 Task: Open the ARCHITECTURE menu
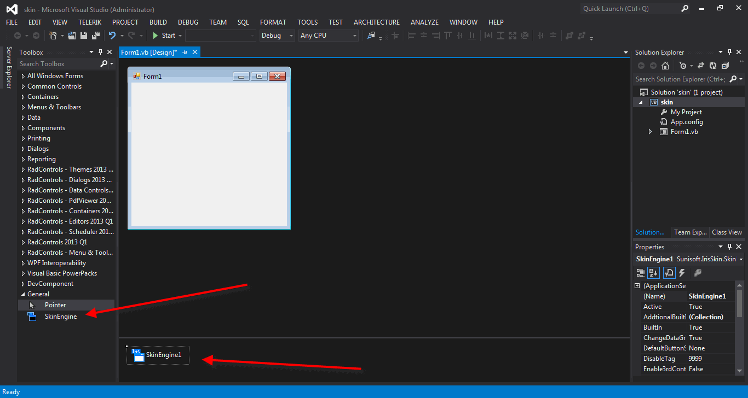[377, 22]
